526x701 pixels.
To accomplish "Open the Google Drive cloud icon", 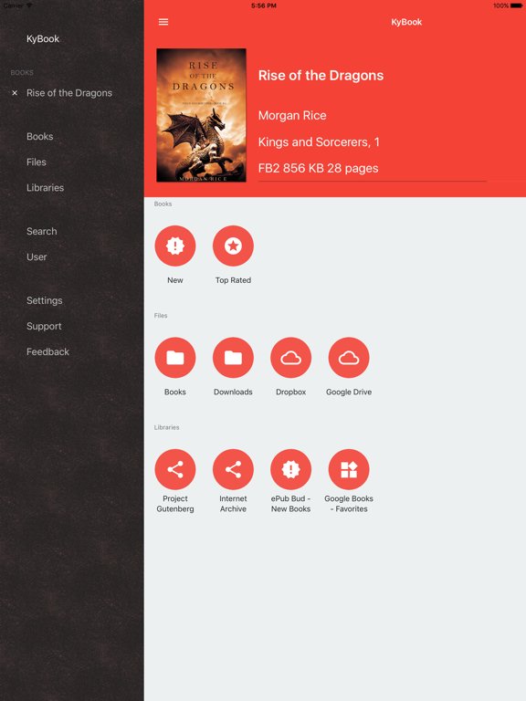I will pyautogui.click(x=349, y=358).
